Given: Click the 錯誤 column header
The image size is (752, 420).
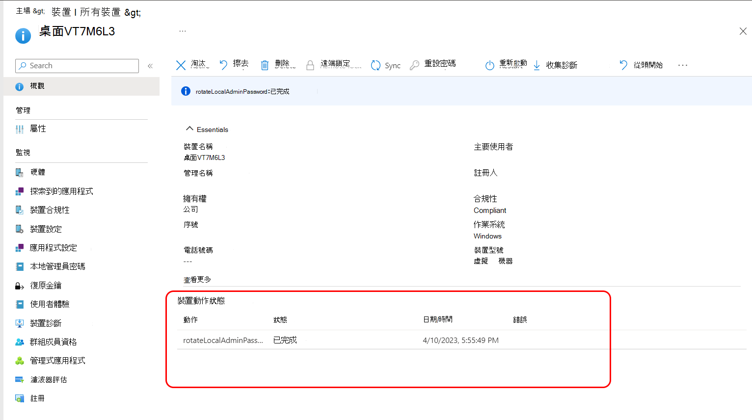Looking at the screenshot, I should pos(520,320).
